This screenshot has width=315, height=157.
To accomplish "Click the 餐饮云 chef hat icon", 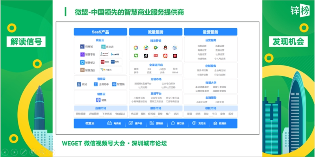I will point(173,123).
